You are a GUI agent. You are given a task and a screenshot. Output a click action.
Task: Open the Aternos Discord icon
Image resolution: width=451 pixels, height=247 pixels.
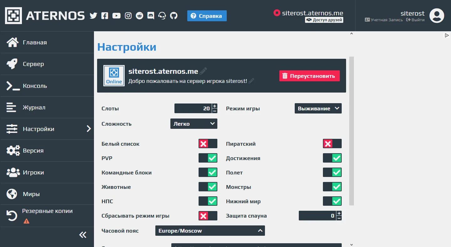[151, 16]
